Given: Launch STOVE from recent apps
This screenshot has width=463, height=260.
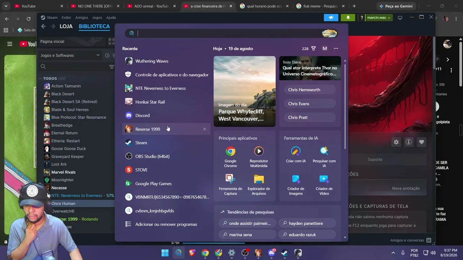Looking at the screenshot, I should pos(166,170).
